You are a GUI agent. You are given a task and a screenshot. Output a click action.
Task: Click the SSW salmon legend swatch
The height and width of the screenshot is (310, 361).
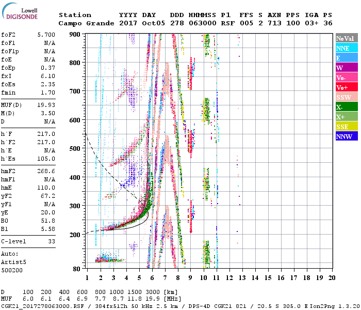[347, 97]
